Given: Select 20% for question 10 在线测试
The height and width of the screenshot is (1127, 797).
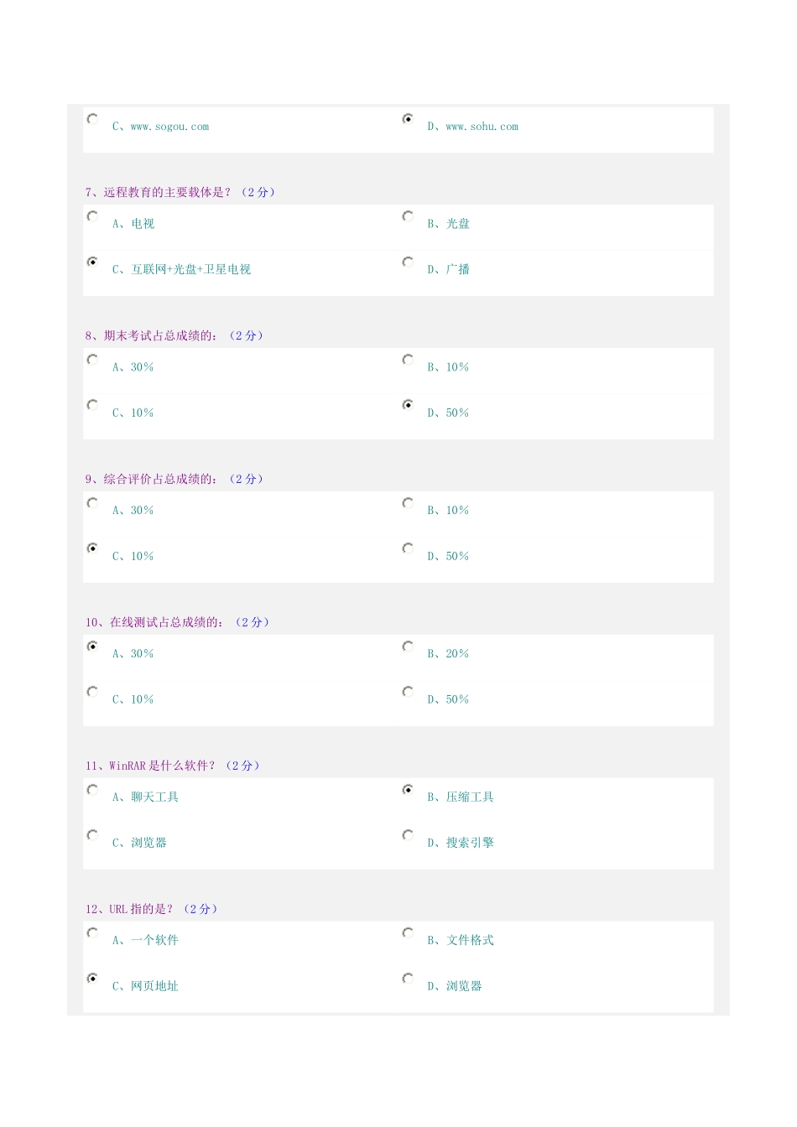Looking at the screenshot, I should (x=408, y=647).
